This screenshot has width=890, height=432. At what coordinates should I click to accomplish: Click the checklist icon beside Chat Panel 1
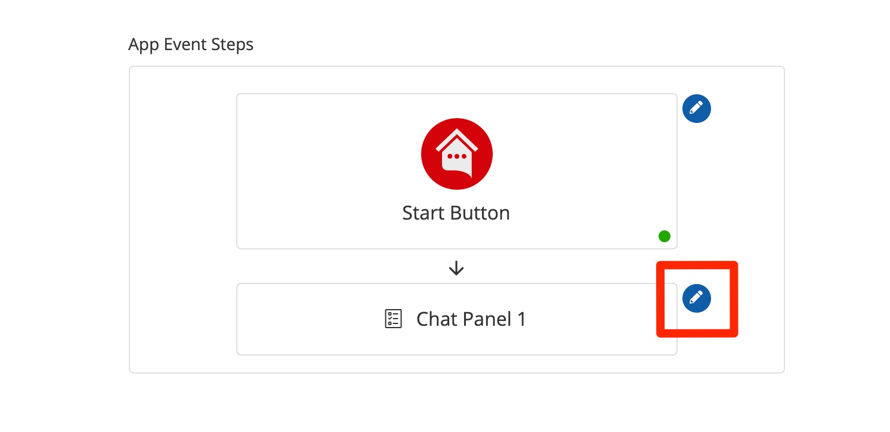[393, 319]
